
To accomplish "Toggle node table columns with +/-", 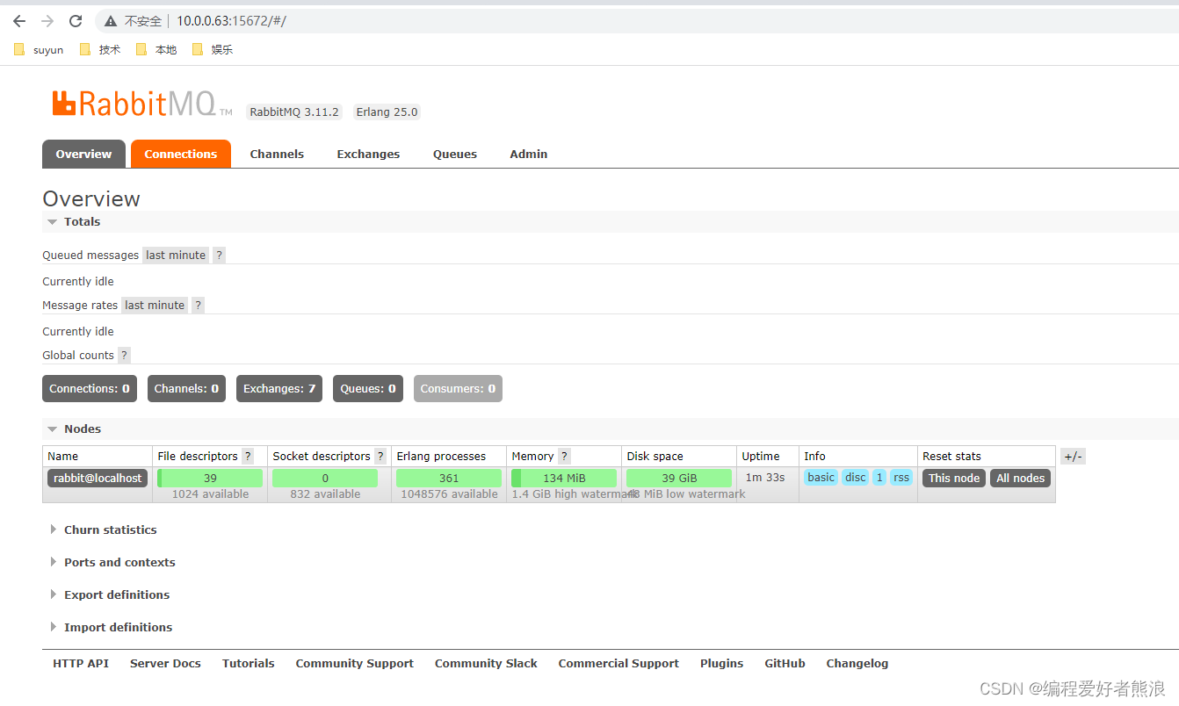I will [1073, 457].
